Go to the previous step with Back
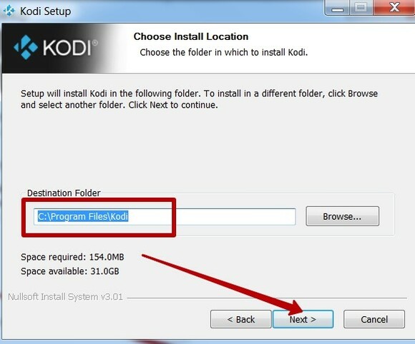Image resolution: width=415 pixels, height=344 pixels. [x=241, y=319]
